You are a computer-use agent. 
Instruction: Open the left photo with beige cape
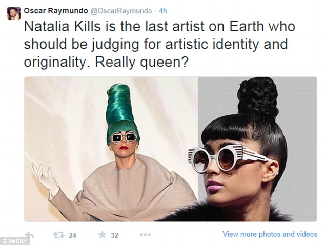(x=111, y=149)
